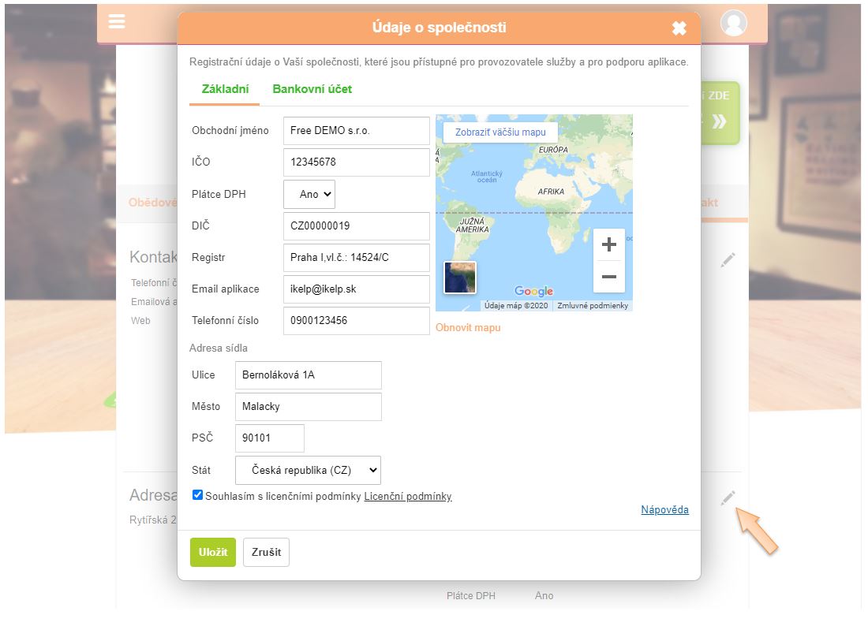Open the user profile avatar
This screenshot has width=868, height=641.
(734, 23)
